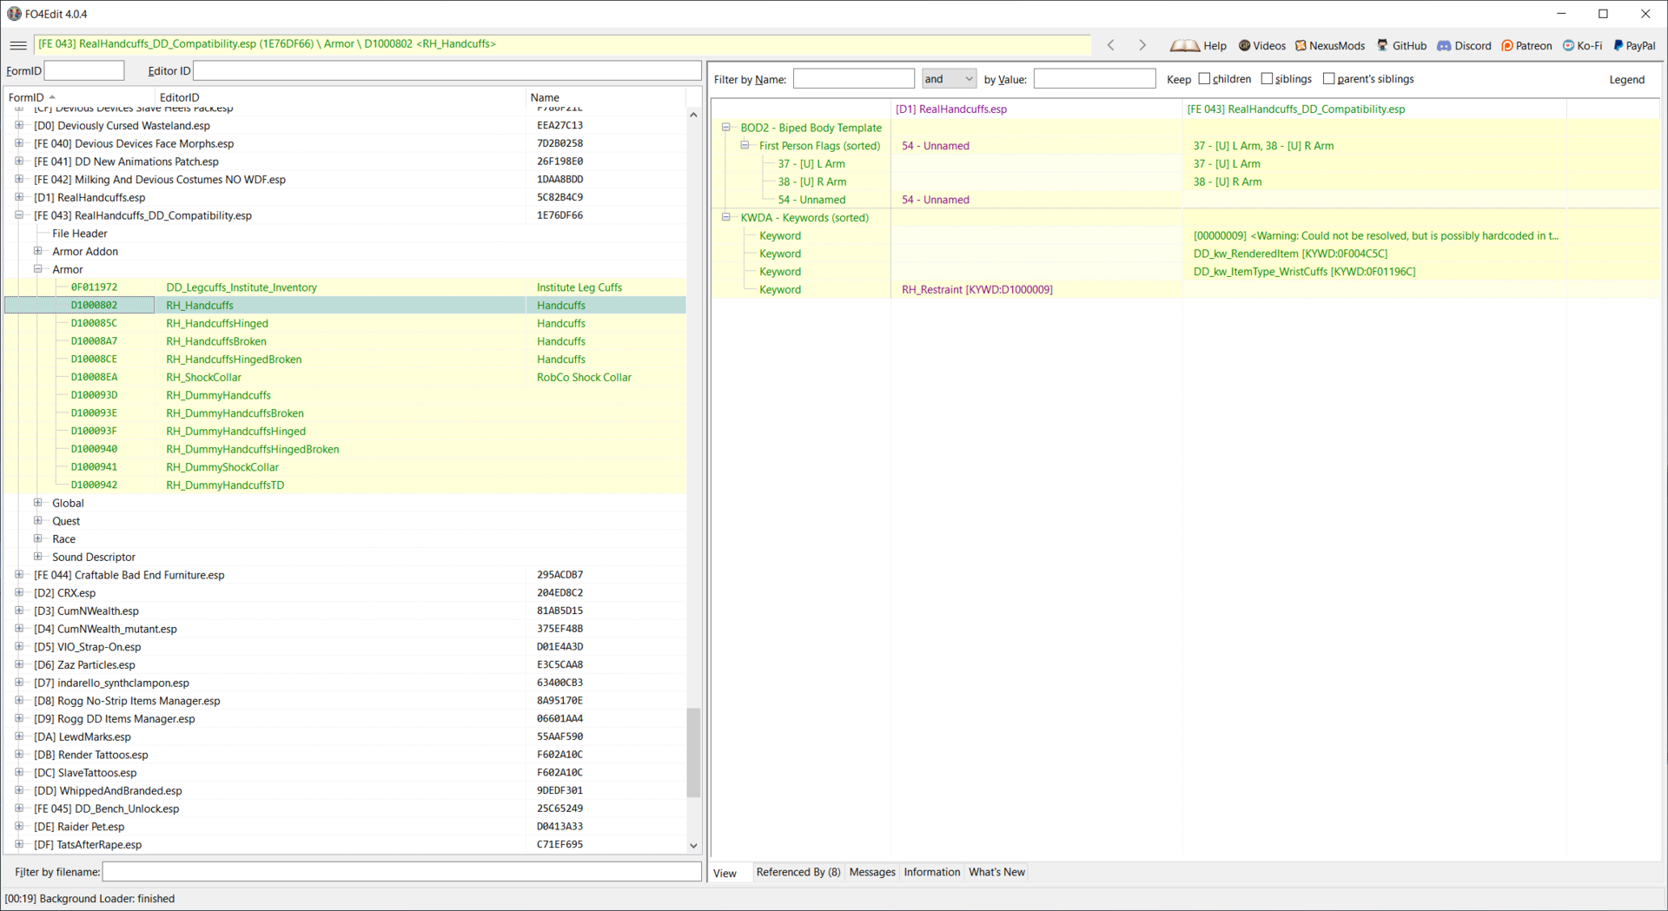Open the hamburger main menu icon
The height and width of the screenshot is (911, 1668).
coord(18,45)
